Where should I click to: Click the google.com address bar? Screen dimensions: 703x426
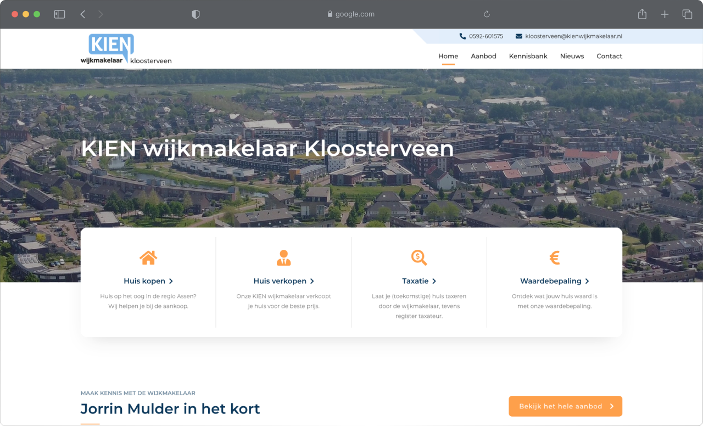(351, 14)
